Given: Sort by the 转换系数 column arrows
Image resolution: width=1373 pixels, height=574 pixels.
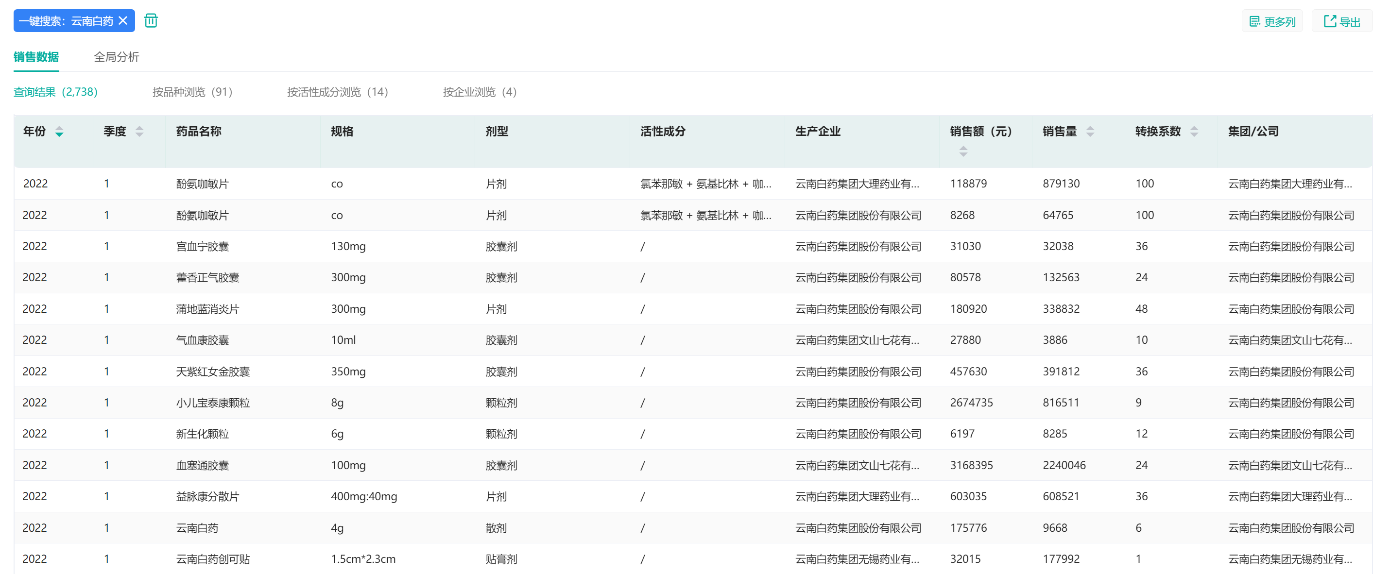Looking at the screenshot, I should (x=1194, y=131).
